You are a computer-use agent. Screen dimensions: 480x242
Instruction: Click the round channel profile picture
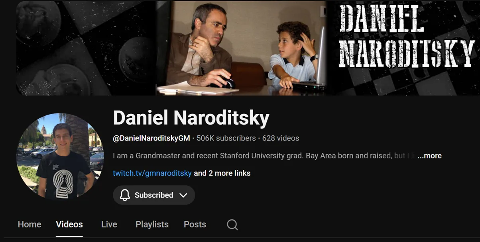tap(60, 156)
